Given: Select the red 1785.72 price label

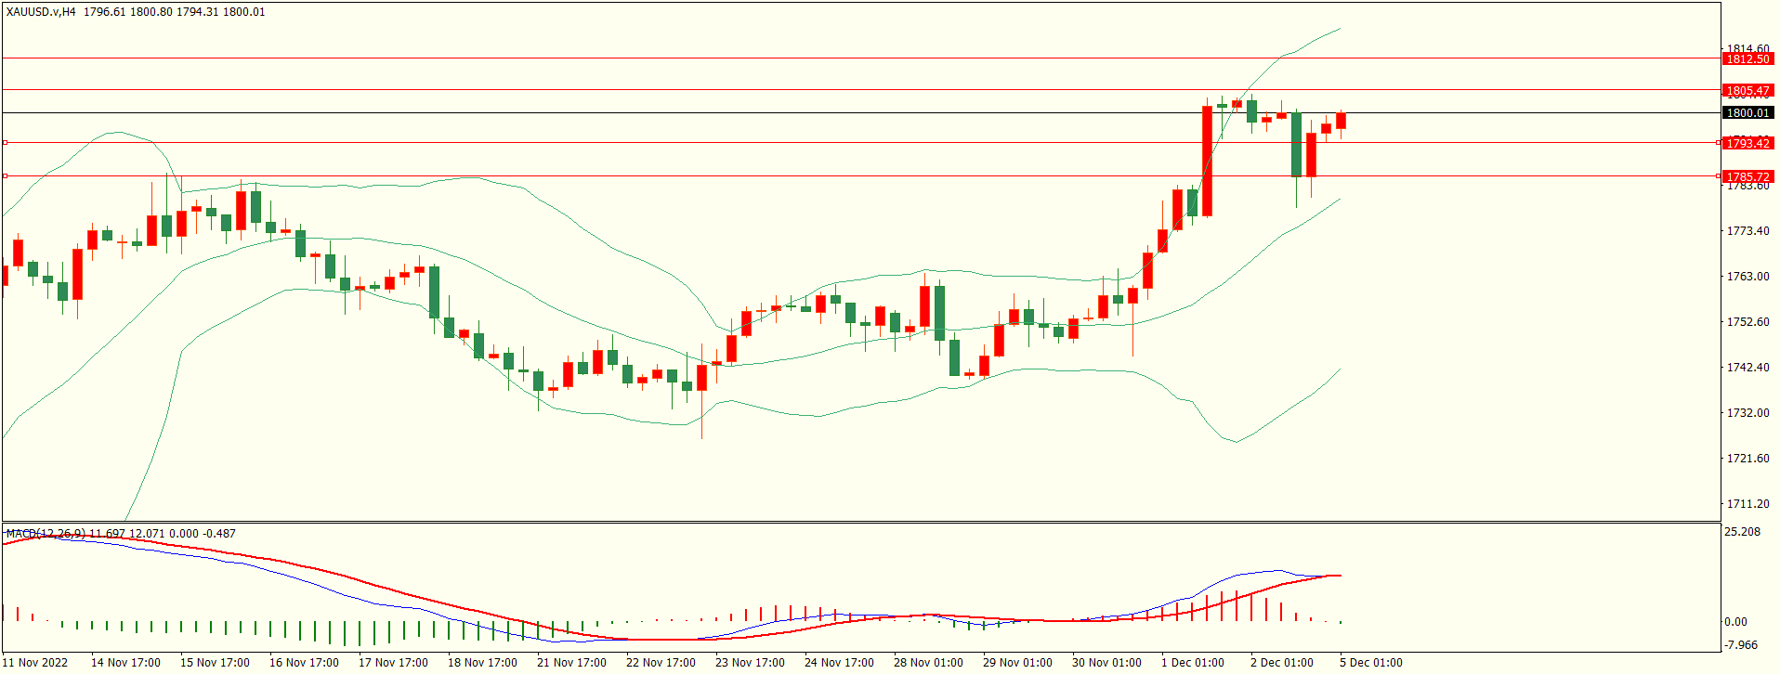Looking at the screenshot, I should [x=1747, y=176].
